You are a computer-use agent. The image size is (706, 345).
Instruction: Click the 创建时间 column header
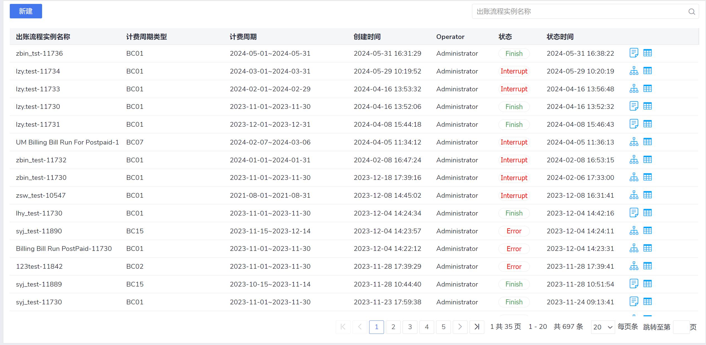coord(367,37)
